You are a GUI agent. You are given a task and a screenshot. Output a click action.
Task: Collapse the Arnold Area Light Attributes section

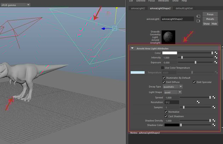click(132, 48)
